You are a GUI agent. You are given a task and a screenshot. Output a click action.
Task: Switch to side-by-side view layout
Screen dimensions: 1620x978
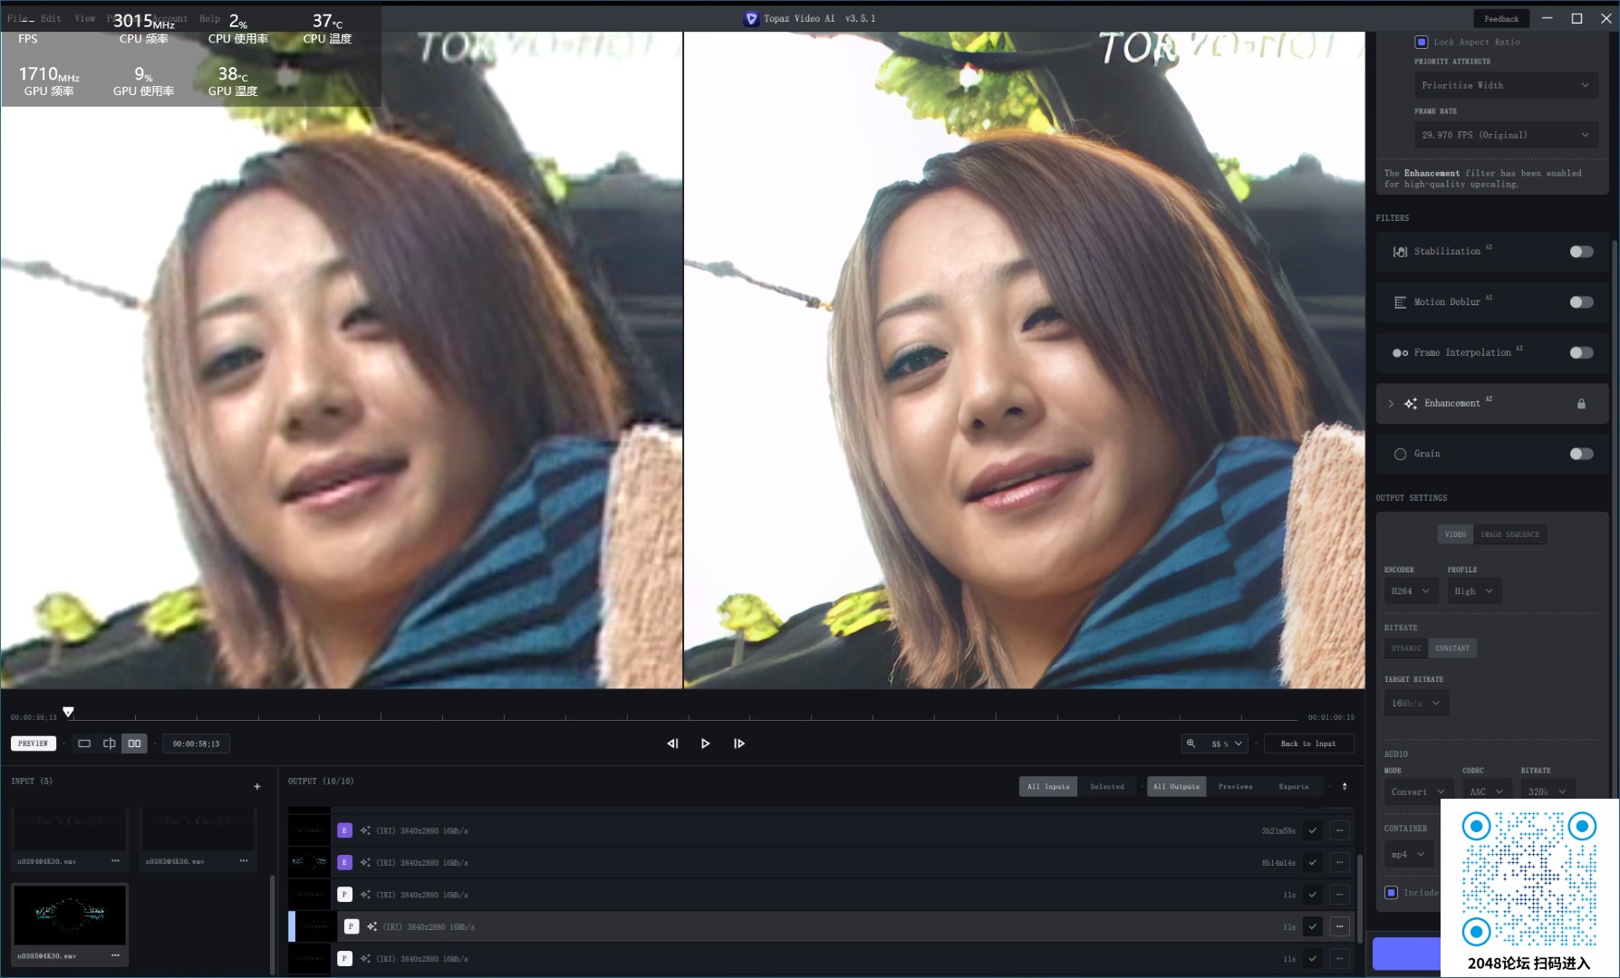pos(135,743)
